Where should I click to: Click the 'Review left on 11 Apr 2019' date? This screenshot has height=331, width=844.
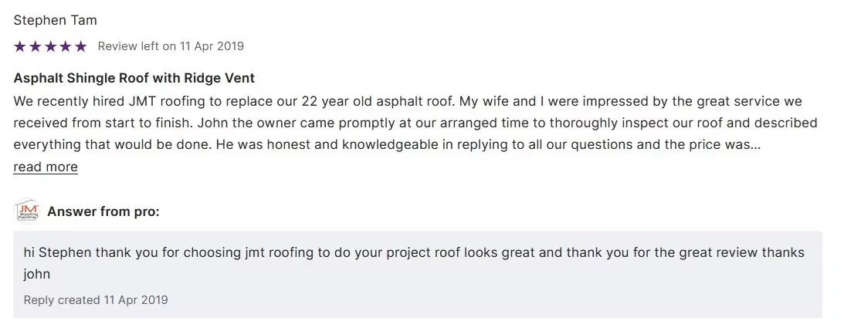pos(171,46)
